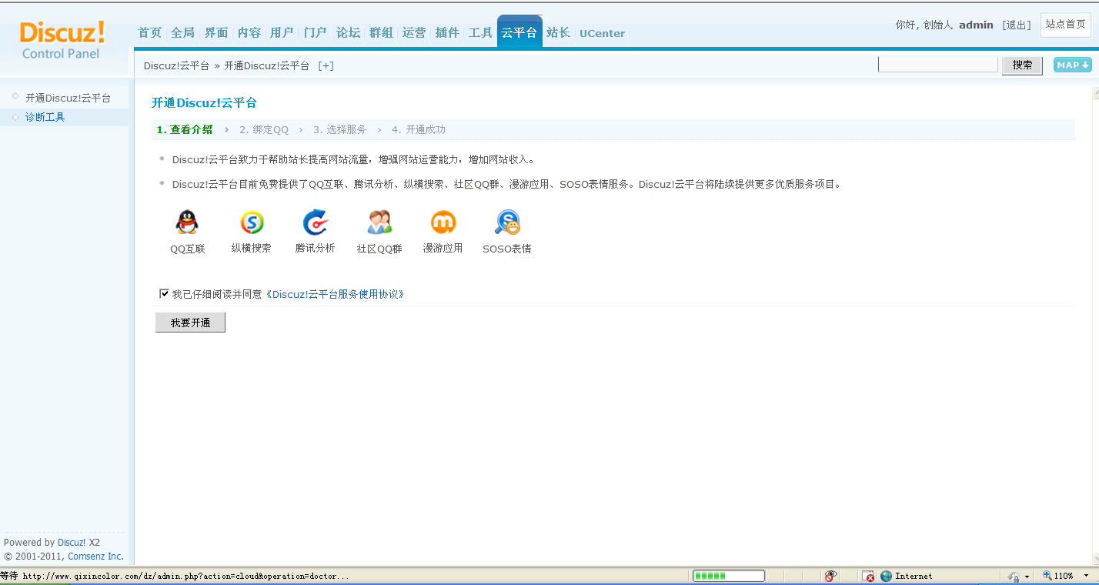
Task: Open the 全局 menu tab
Action: click(182, 32)
